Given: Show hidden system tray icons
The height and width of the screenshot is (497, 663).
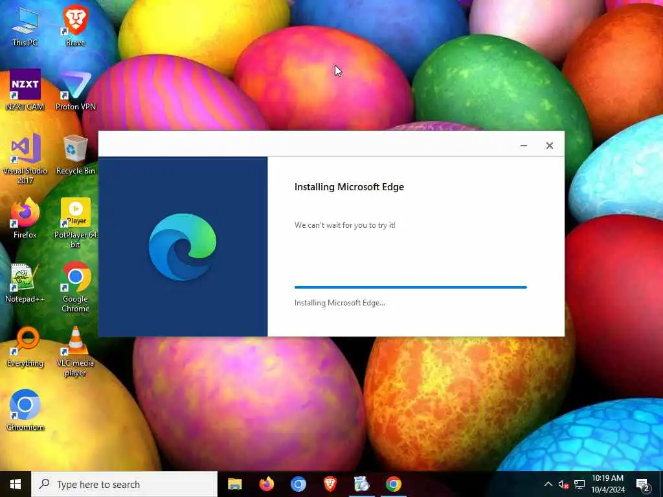Looking at the screenshot, I should [548, 484].
